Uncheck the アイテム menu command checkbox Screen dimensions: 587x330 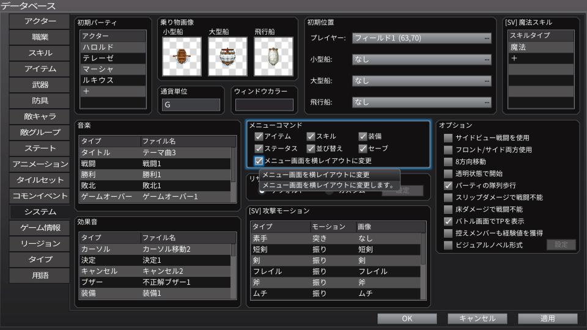pyautogui.click(x=259, y=136)
